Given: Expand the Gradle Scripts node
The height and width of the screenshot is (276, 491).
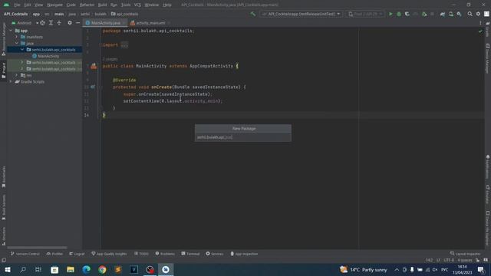Looking at the screenshot, I should point(11,81).
